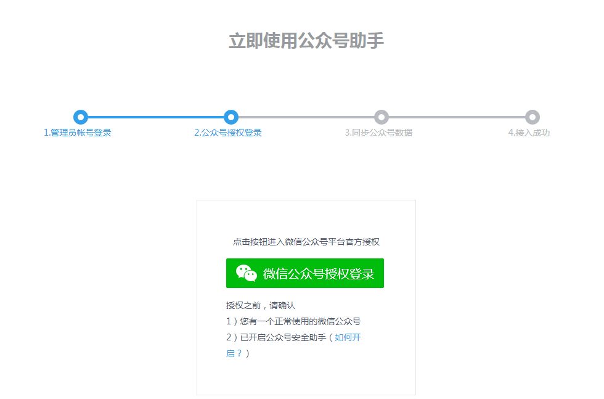Viewport: 604px width, 399px height.
Task: Select the step 3 circle indicator
Action: [x=382, y=117]
